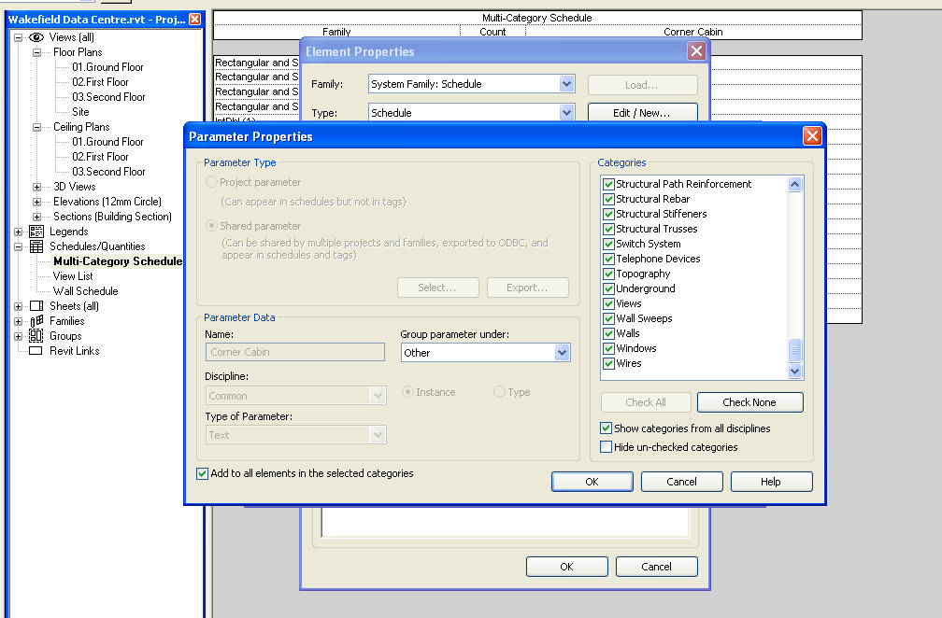
Task: Close the Wakefield Data Centre project browser
Action: 194,20
